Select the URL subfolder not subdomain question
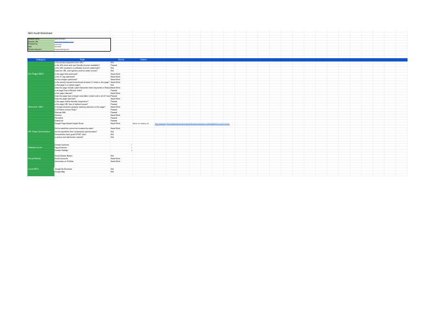The image size is (435, 336). point(82,68)
